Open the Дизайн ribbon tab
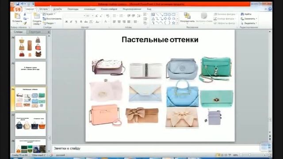Screen dimensions: 283x159 (x=58, y=9)
